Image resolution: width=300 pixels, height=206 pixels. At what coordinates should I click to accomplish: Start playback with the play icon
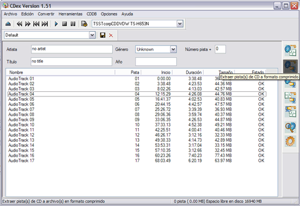click(56, 24)
